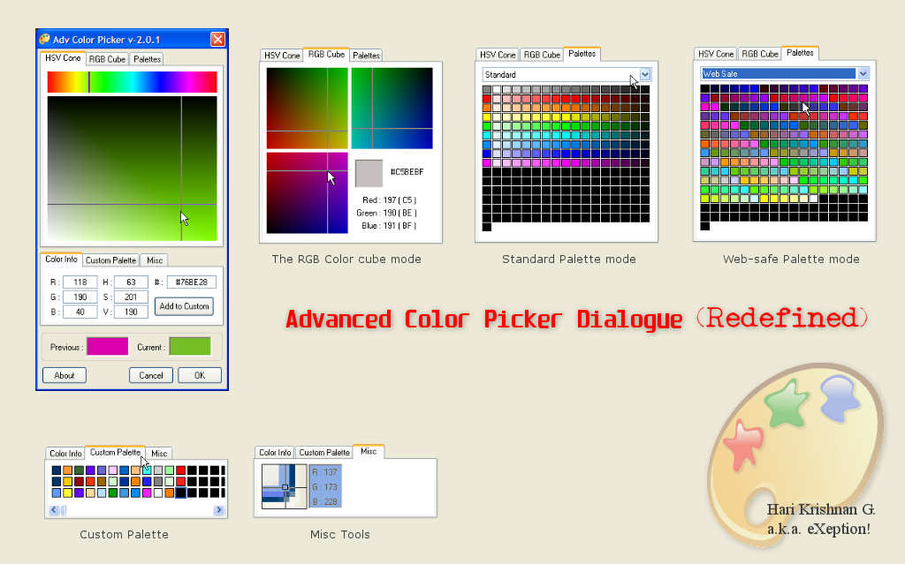Image resolution: width=905 pixels, height=564 pixels.
Task: Pick the only white swatch in the Web Safe palette
Action: point(814,199)
